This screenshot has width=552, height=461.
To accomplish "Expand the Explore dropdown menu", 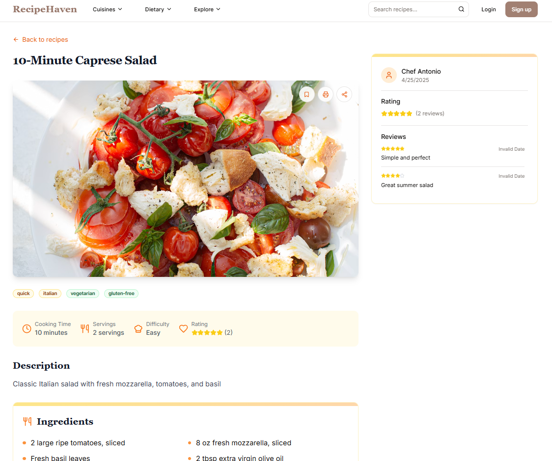I will (207, 9).
